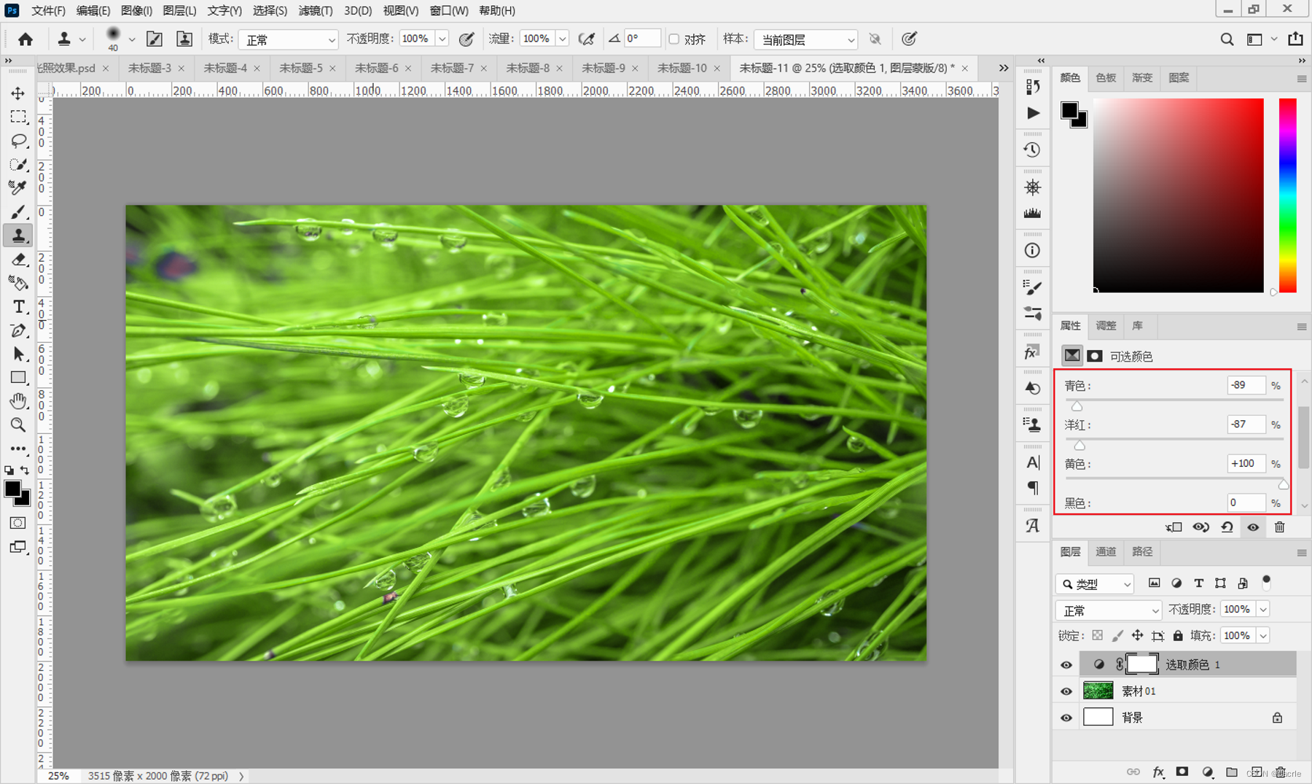Open the 文件(F) menu
The width and height of the screenshot is (1312, 784).
48,10
